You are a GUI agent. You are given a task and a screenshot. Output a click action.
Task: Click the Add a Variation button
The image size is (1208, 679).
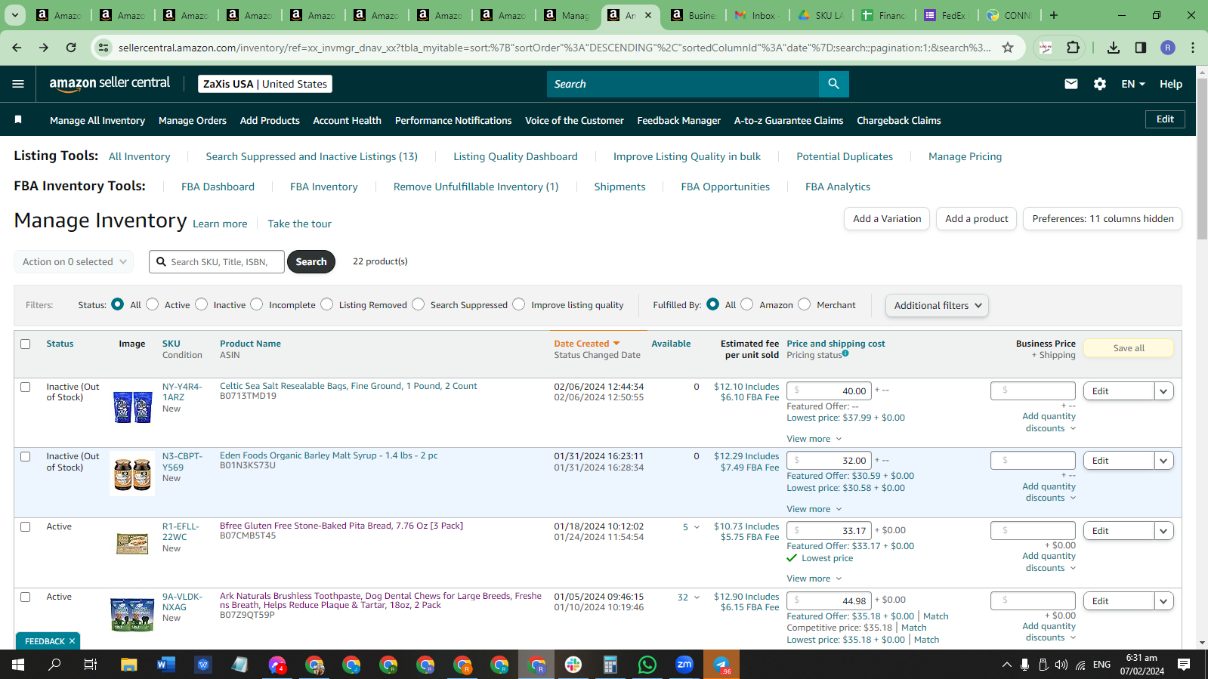point(887,219)
